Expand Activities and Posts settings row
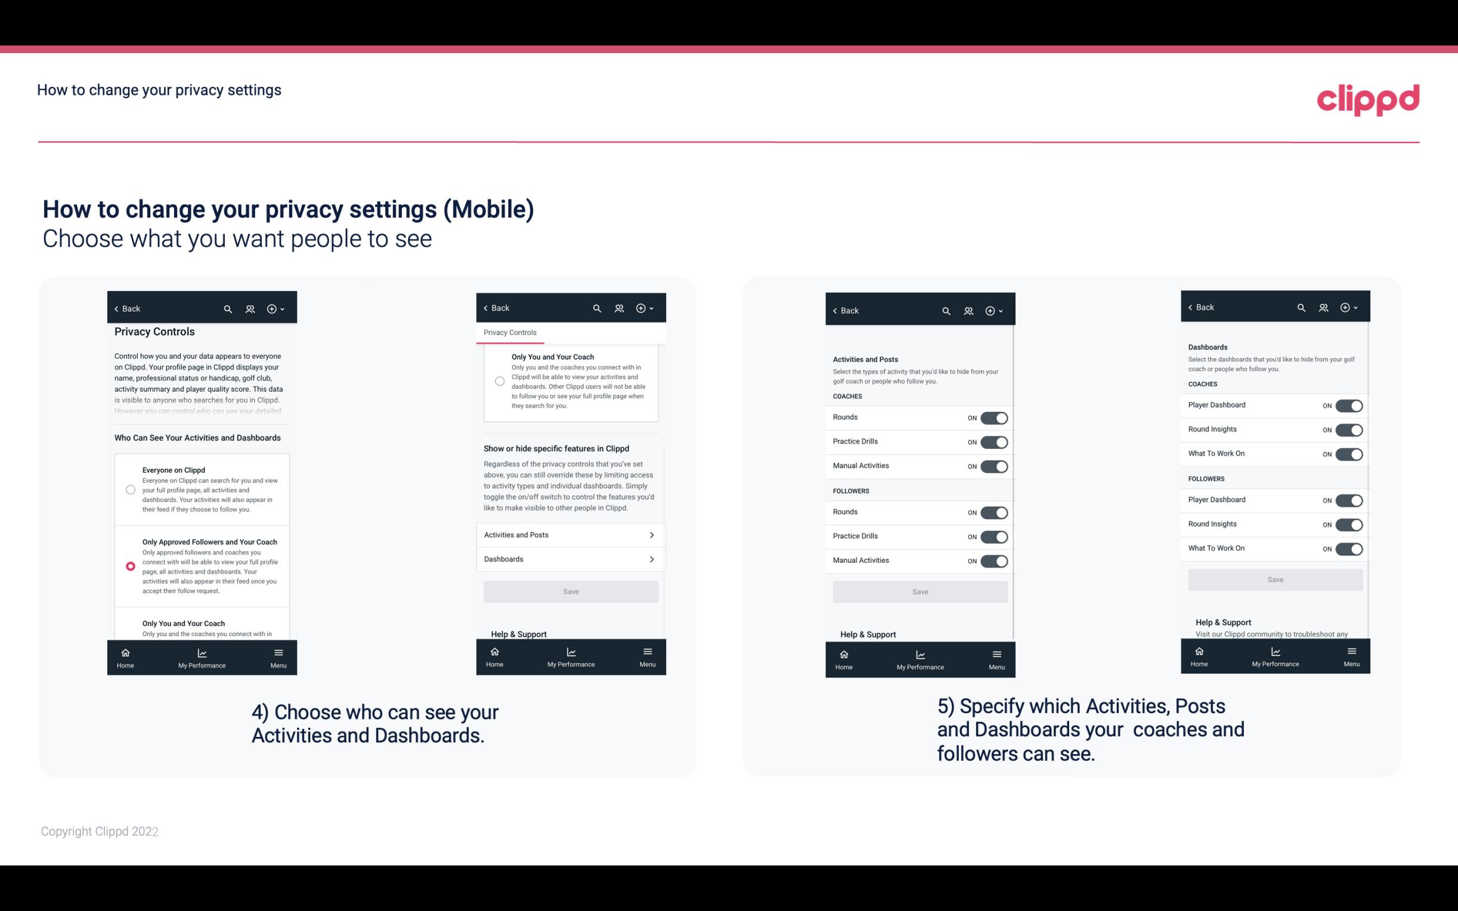This screenshot has width=1458, height=911. tap(570, 534)
